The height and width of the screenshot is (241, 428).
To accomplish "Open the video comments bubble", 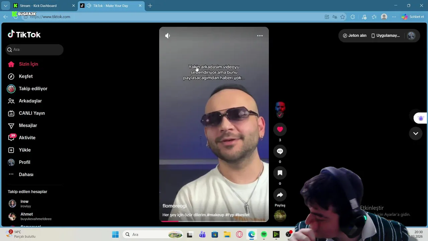I will click(x=280, y=151).
